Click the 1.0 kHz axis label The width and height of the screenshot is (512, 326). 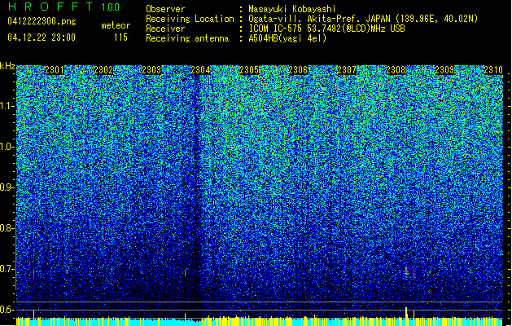tap(7, 147)
